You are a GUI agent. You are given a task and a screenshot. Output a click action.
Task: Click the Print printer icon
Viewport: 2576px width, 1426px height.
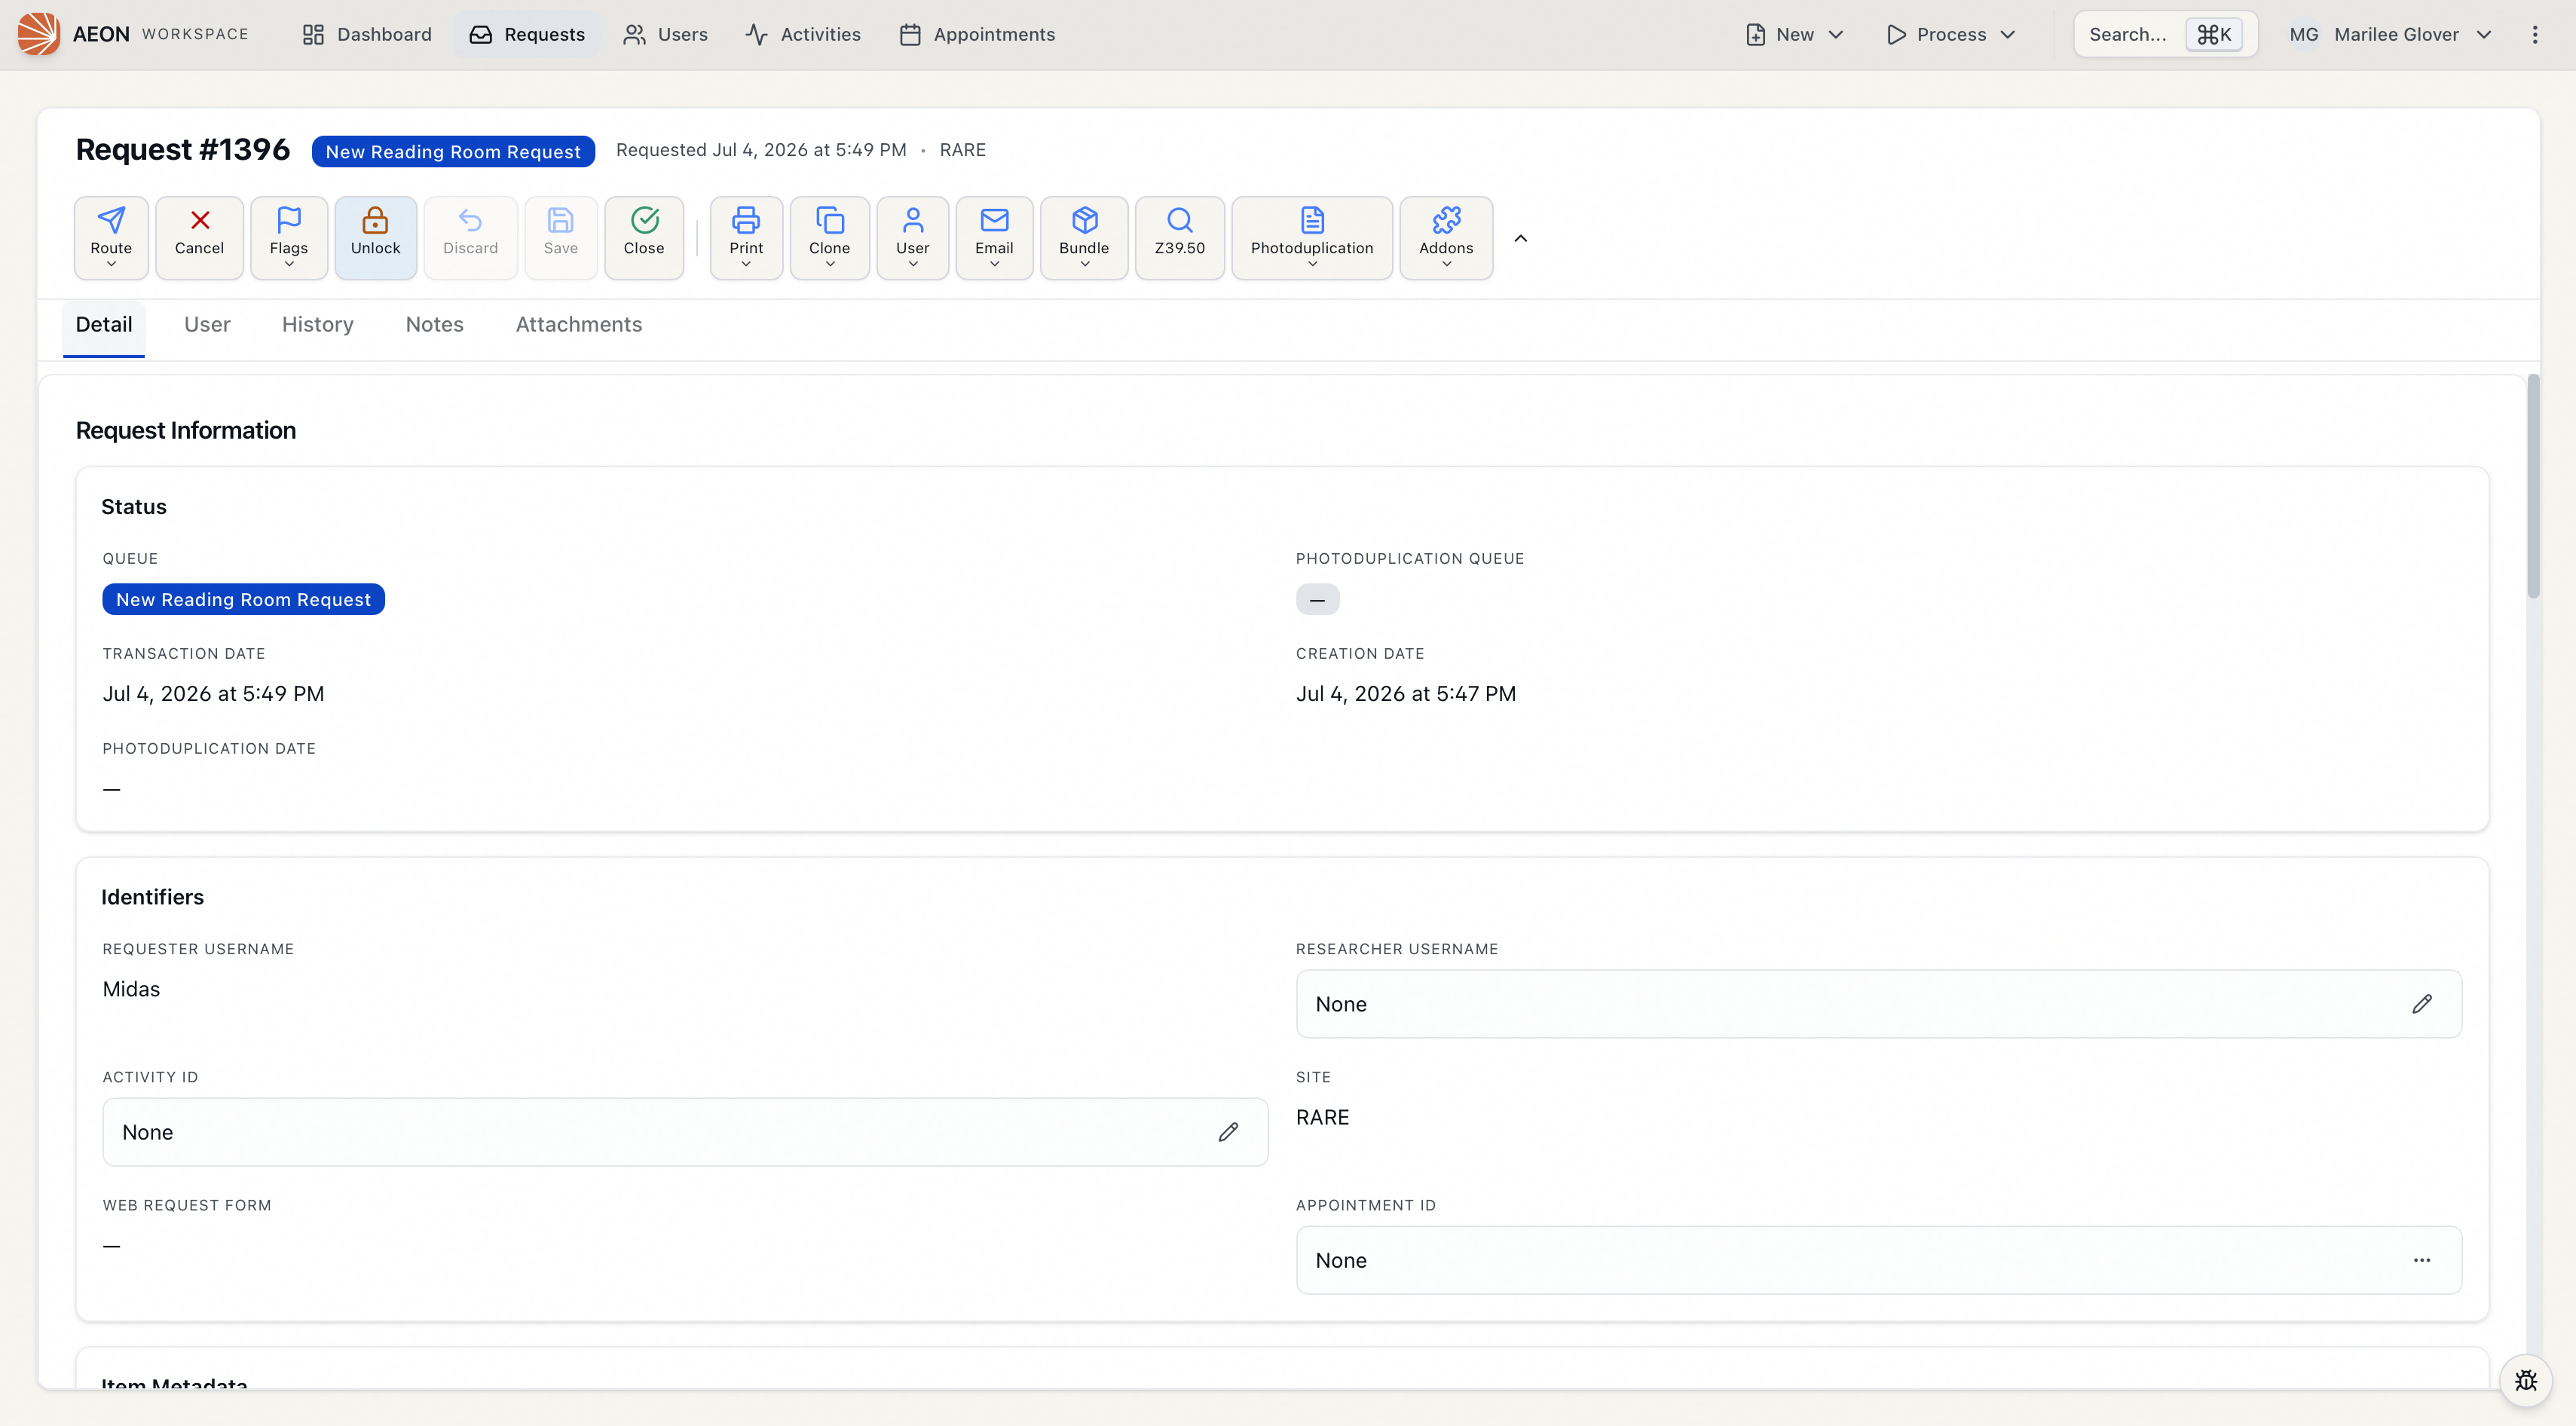(x=746, y=219)
